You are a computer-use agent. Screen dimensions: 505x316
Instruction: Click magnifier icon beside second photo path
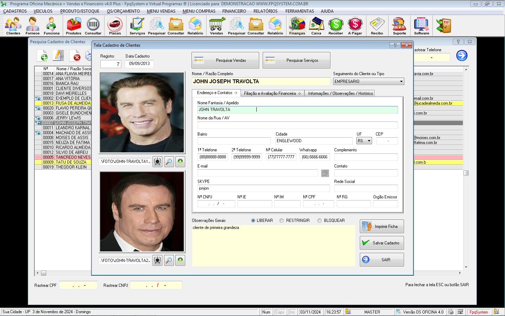169,261
